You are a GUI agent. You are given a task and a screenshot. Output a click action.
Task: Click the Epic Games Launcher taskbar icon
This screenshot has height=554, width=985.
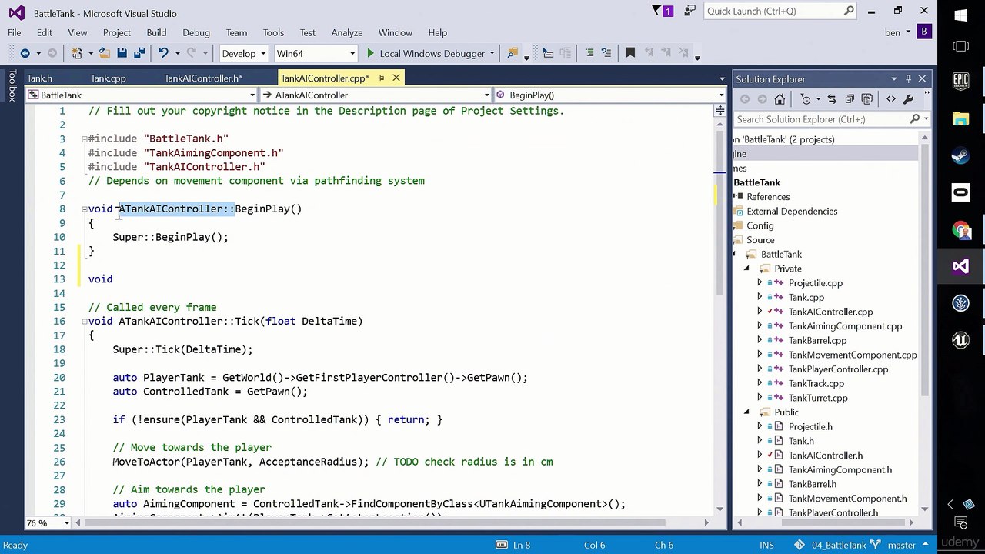pyautogui.click(x=960, y=80)
